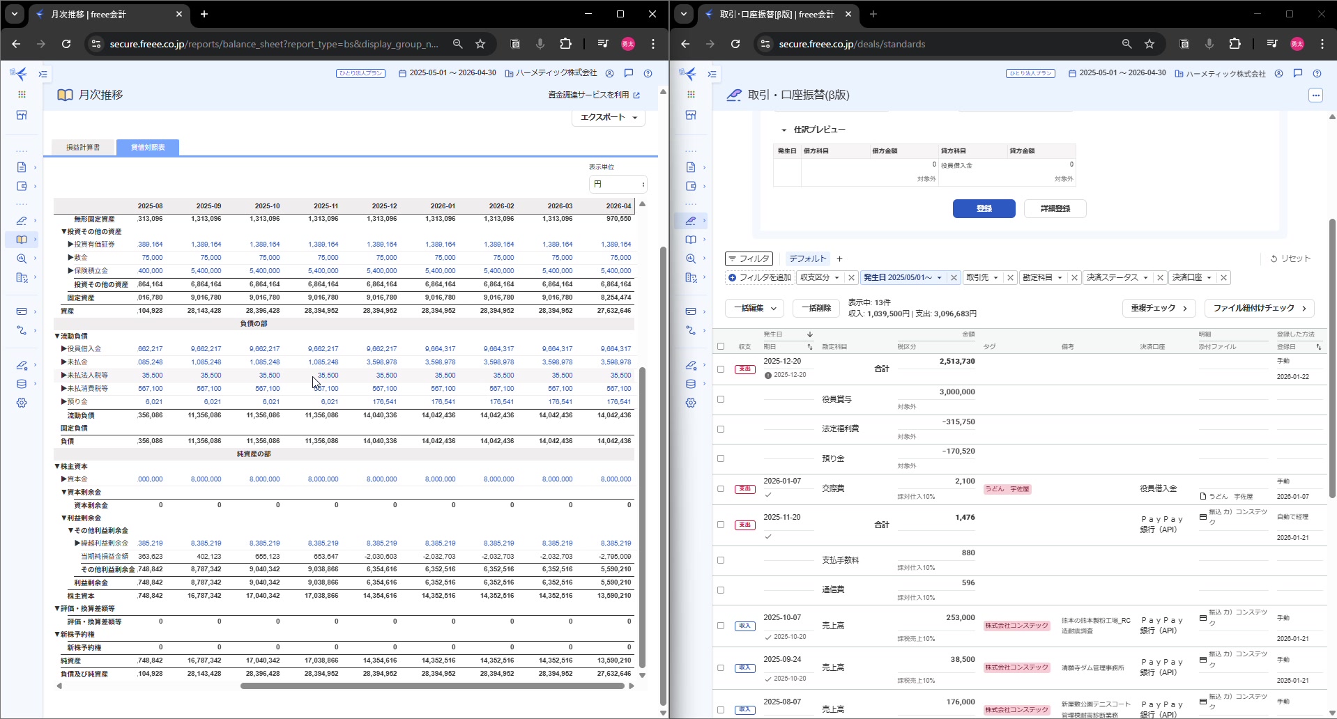Open the database icon in left sidebar
The height and width of the screenshot is (719, 1337).
click(x=22, y=384)
